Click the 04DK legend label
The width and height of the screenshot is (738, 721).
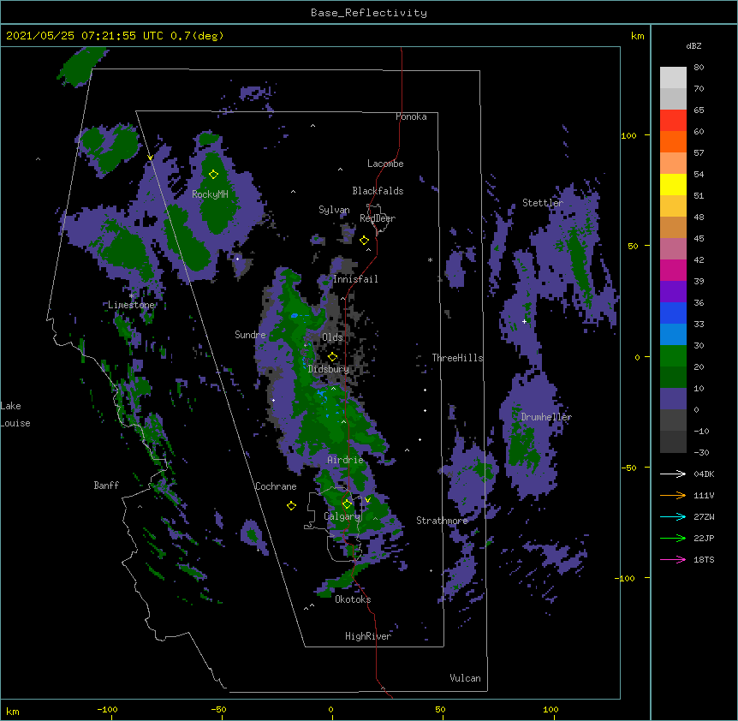coord(704,474)
